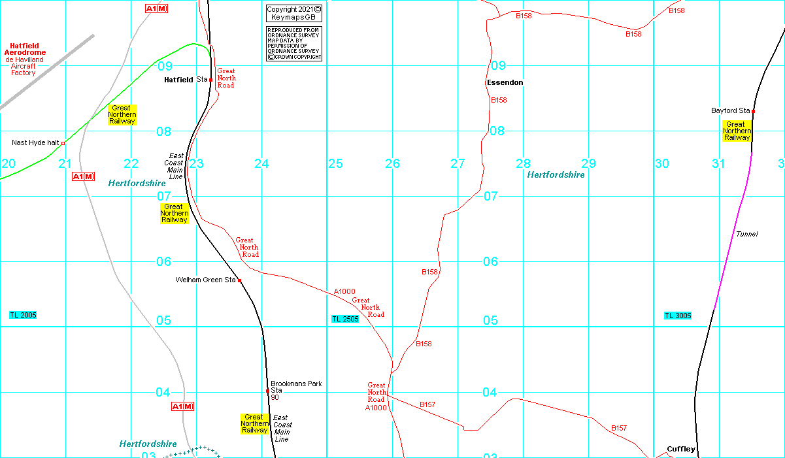The image size is (785, 458).
Task: Click the yellow Great Northern Railway label by Bayford
Action: [x=737, y=131]
